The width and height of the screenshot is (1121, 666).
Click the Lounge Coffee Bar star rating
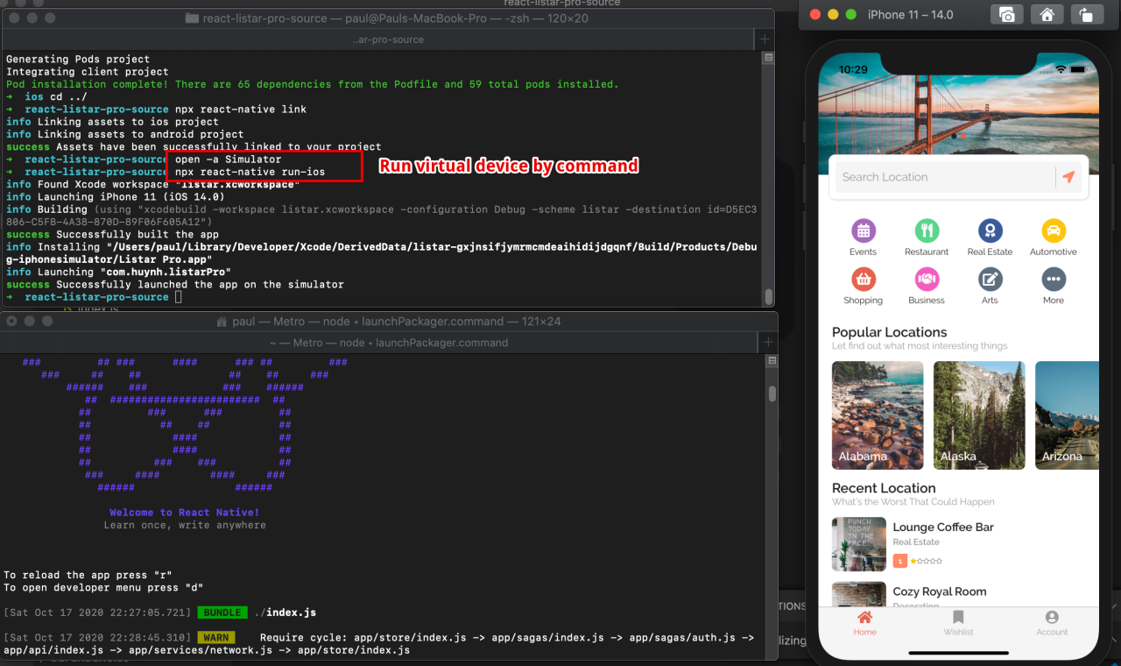click(x=926, y=561)
